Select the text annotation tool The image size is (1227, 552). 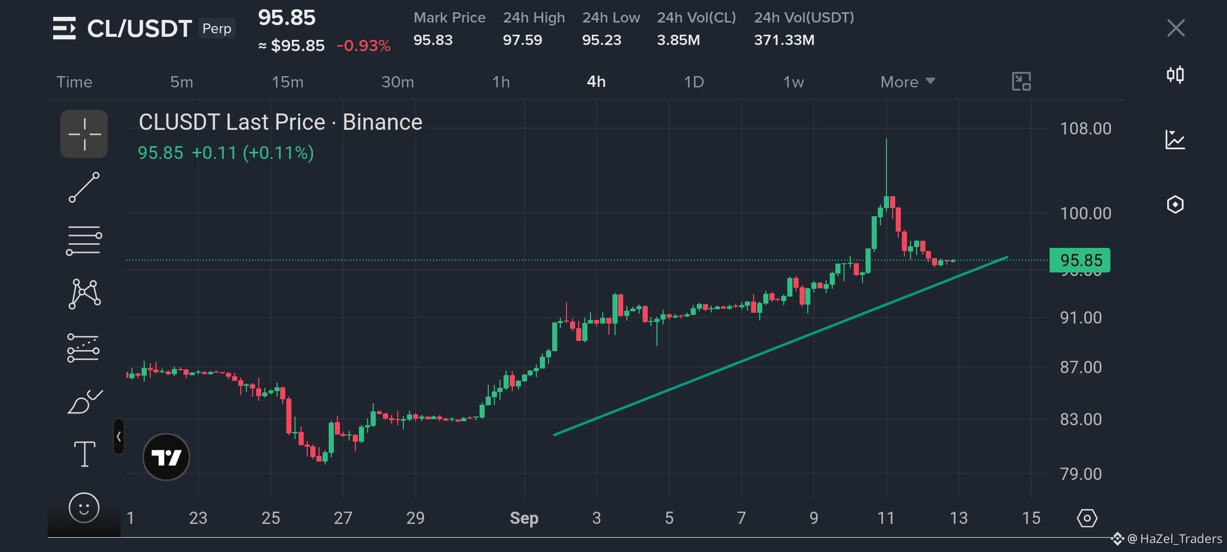click(x=84, y=454)
